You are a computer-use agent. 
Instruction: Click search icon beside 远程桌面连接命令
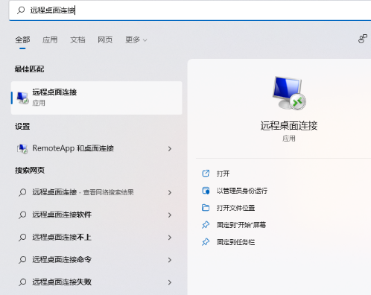[22, 260]
